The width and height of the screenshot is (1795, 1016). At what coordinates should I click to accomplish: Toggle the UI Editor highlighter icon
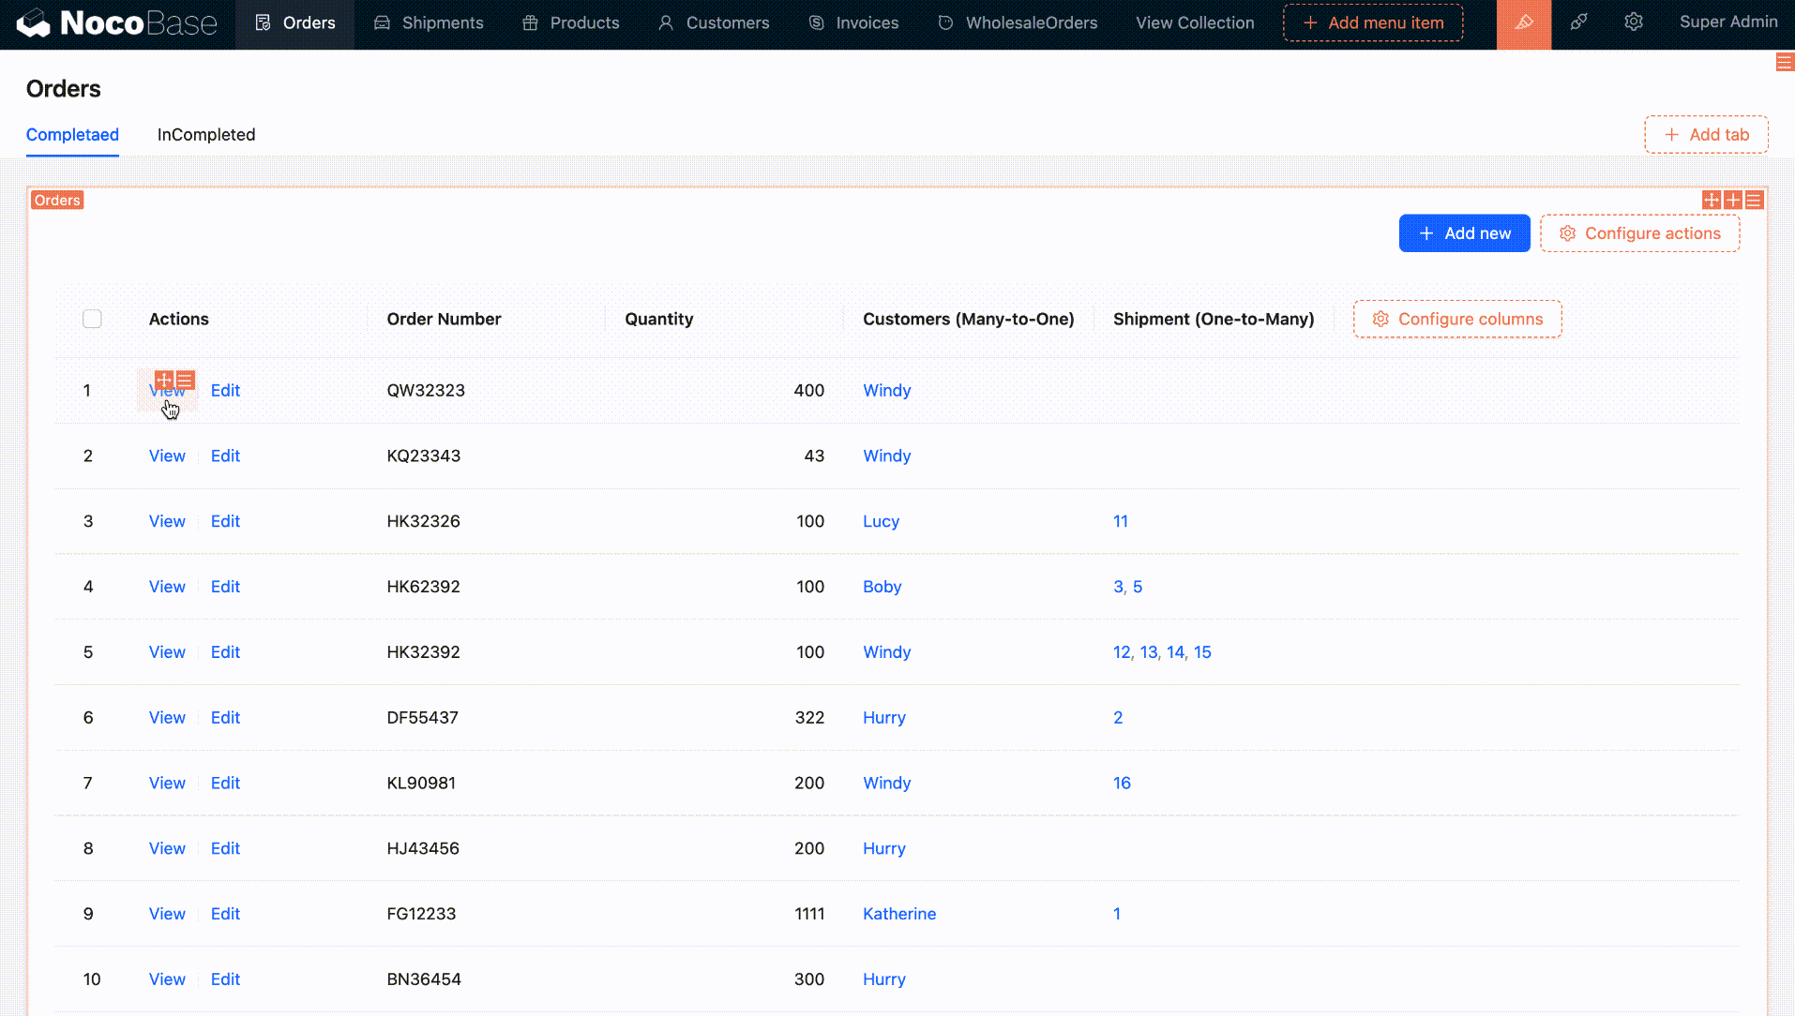pos(1523,23)
